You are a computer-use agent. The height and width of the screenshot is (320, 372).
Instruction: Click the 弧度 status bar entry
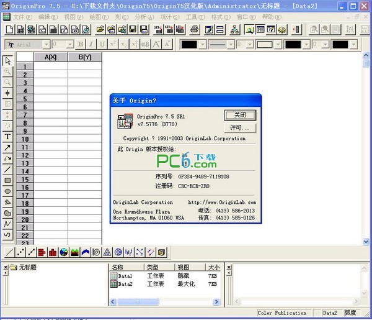(x=350, y=313)
